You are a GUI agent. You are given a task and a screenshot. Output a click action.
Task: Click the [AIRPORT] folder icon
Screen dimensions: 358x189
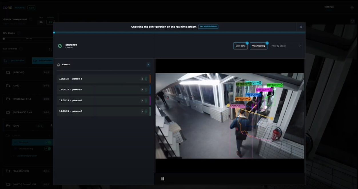[x=8, y=72]
